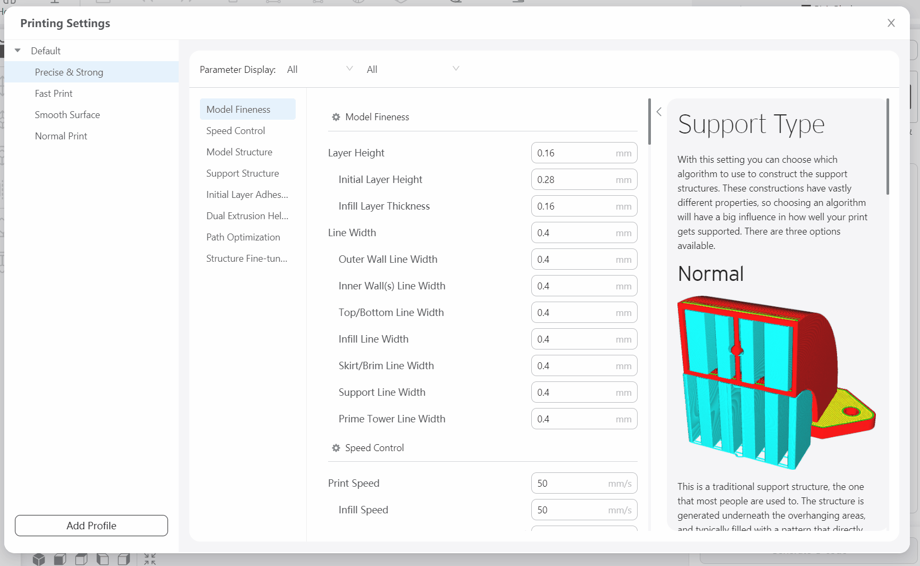Click the help panel vertical scrollbar

(x=888, y=146)
